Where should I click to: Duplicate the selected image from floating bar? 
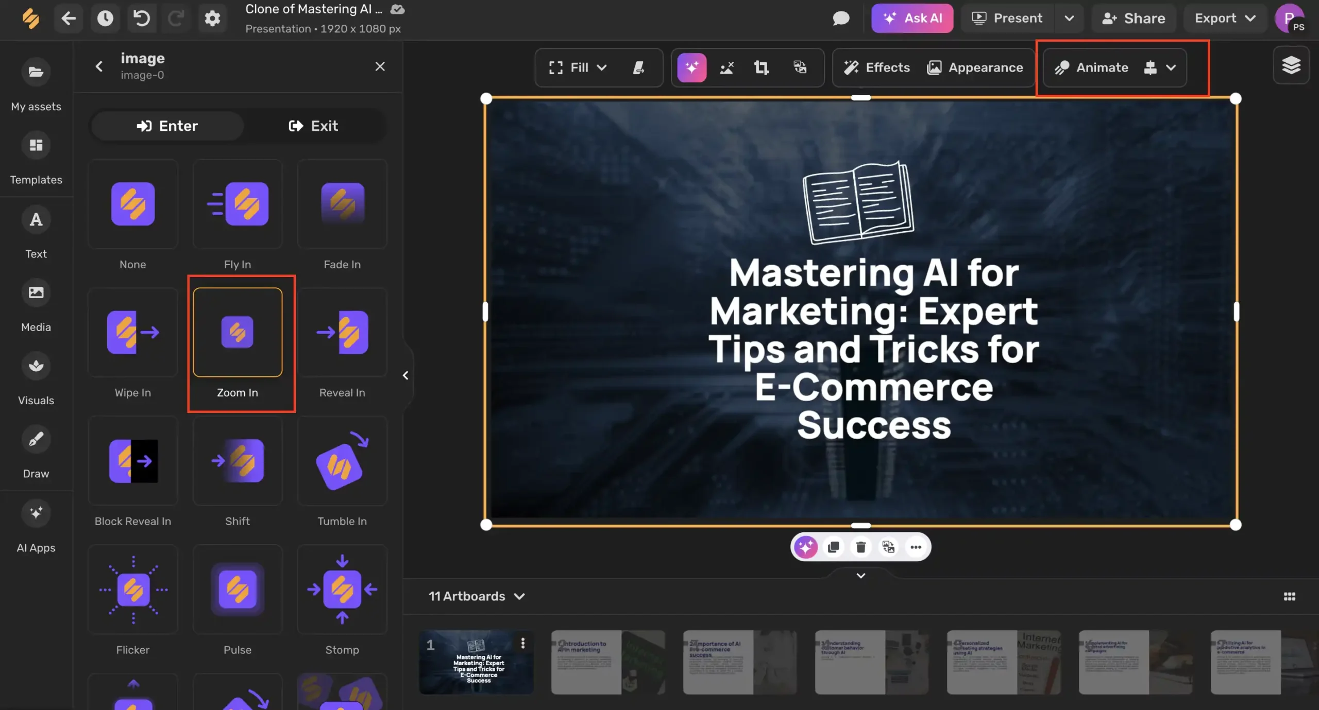click(833, 547)
